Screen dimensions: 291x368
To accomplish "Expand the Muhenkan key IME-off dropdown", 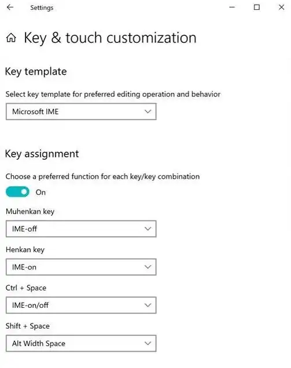I will tap(81, 229).
